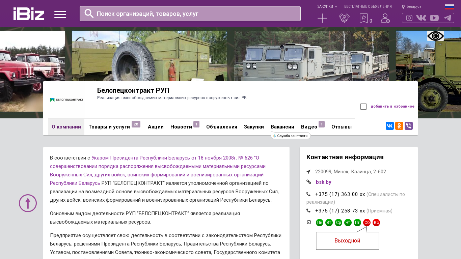Click the Belspetskontrakt company logo
461x259 pixels.
click(x=67, y=100)
